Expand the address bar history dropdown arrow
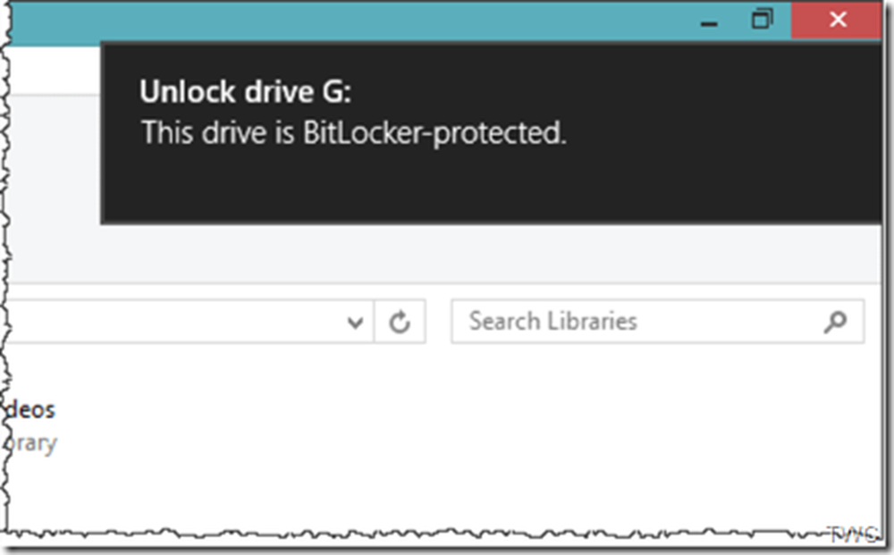Viewport: 894px width, 555px height. pos(356,323)
